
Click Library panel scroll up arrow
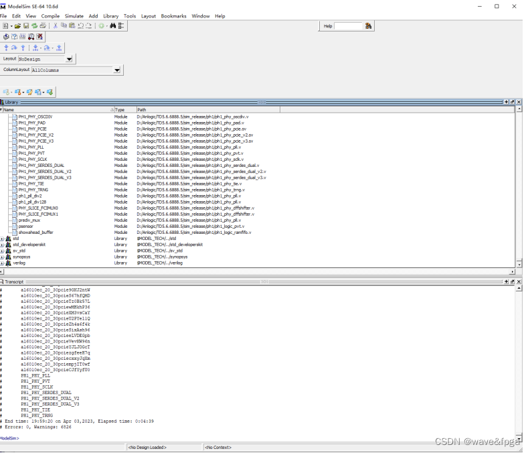click(519, 109)
